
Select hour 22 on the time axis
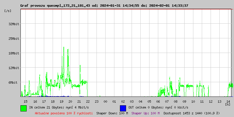coord(88,101)
